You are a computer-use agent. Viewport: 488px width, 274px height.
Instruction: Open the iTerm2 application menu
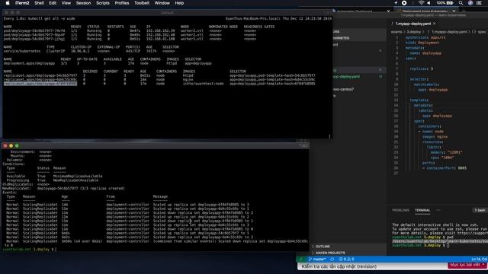pos(22,3)
